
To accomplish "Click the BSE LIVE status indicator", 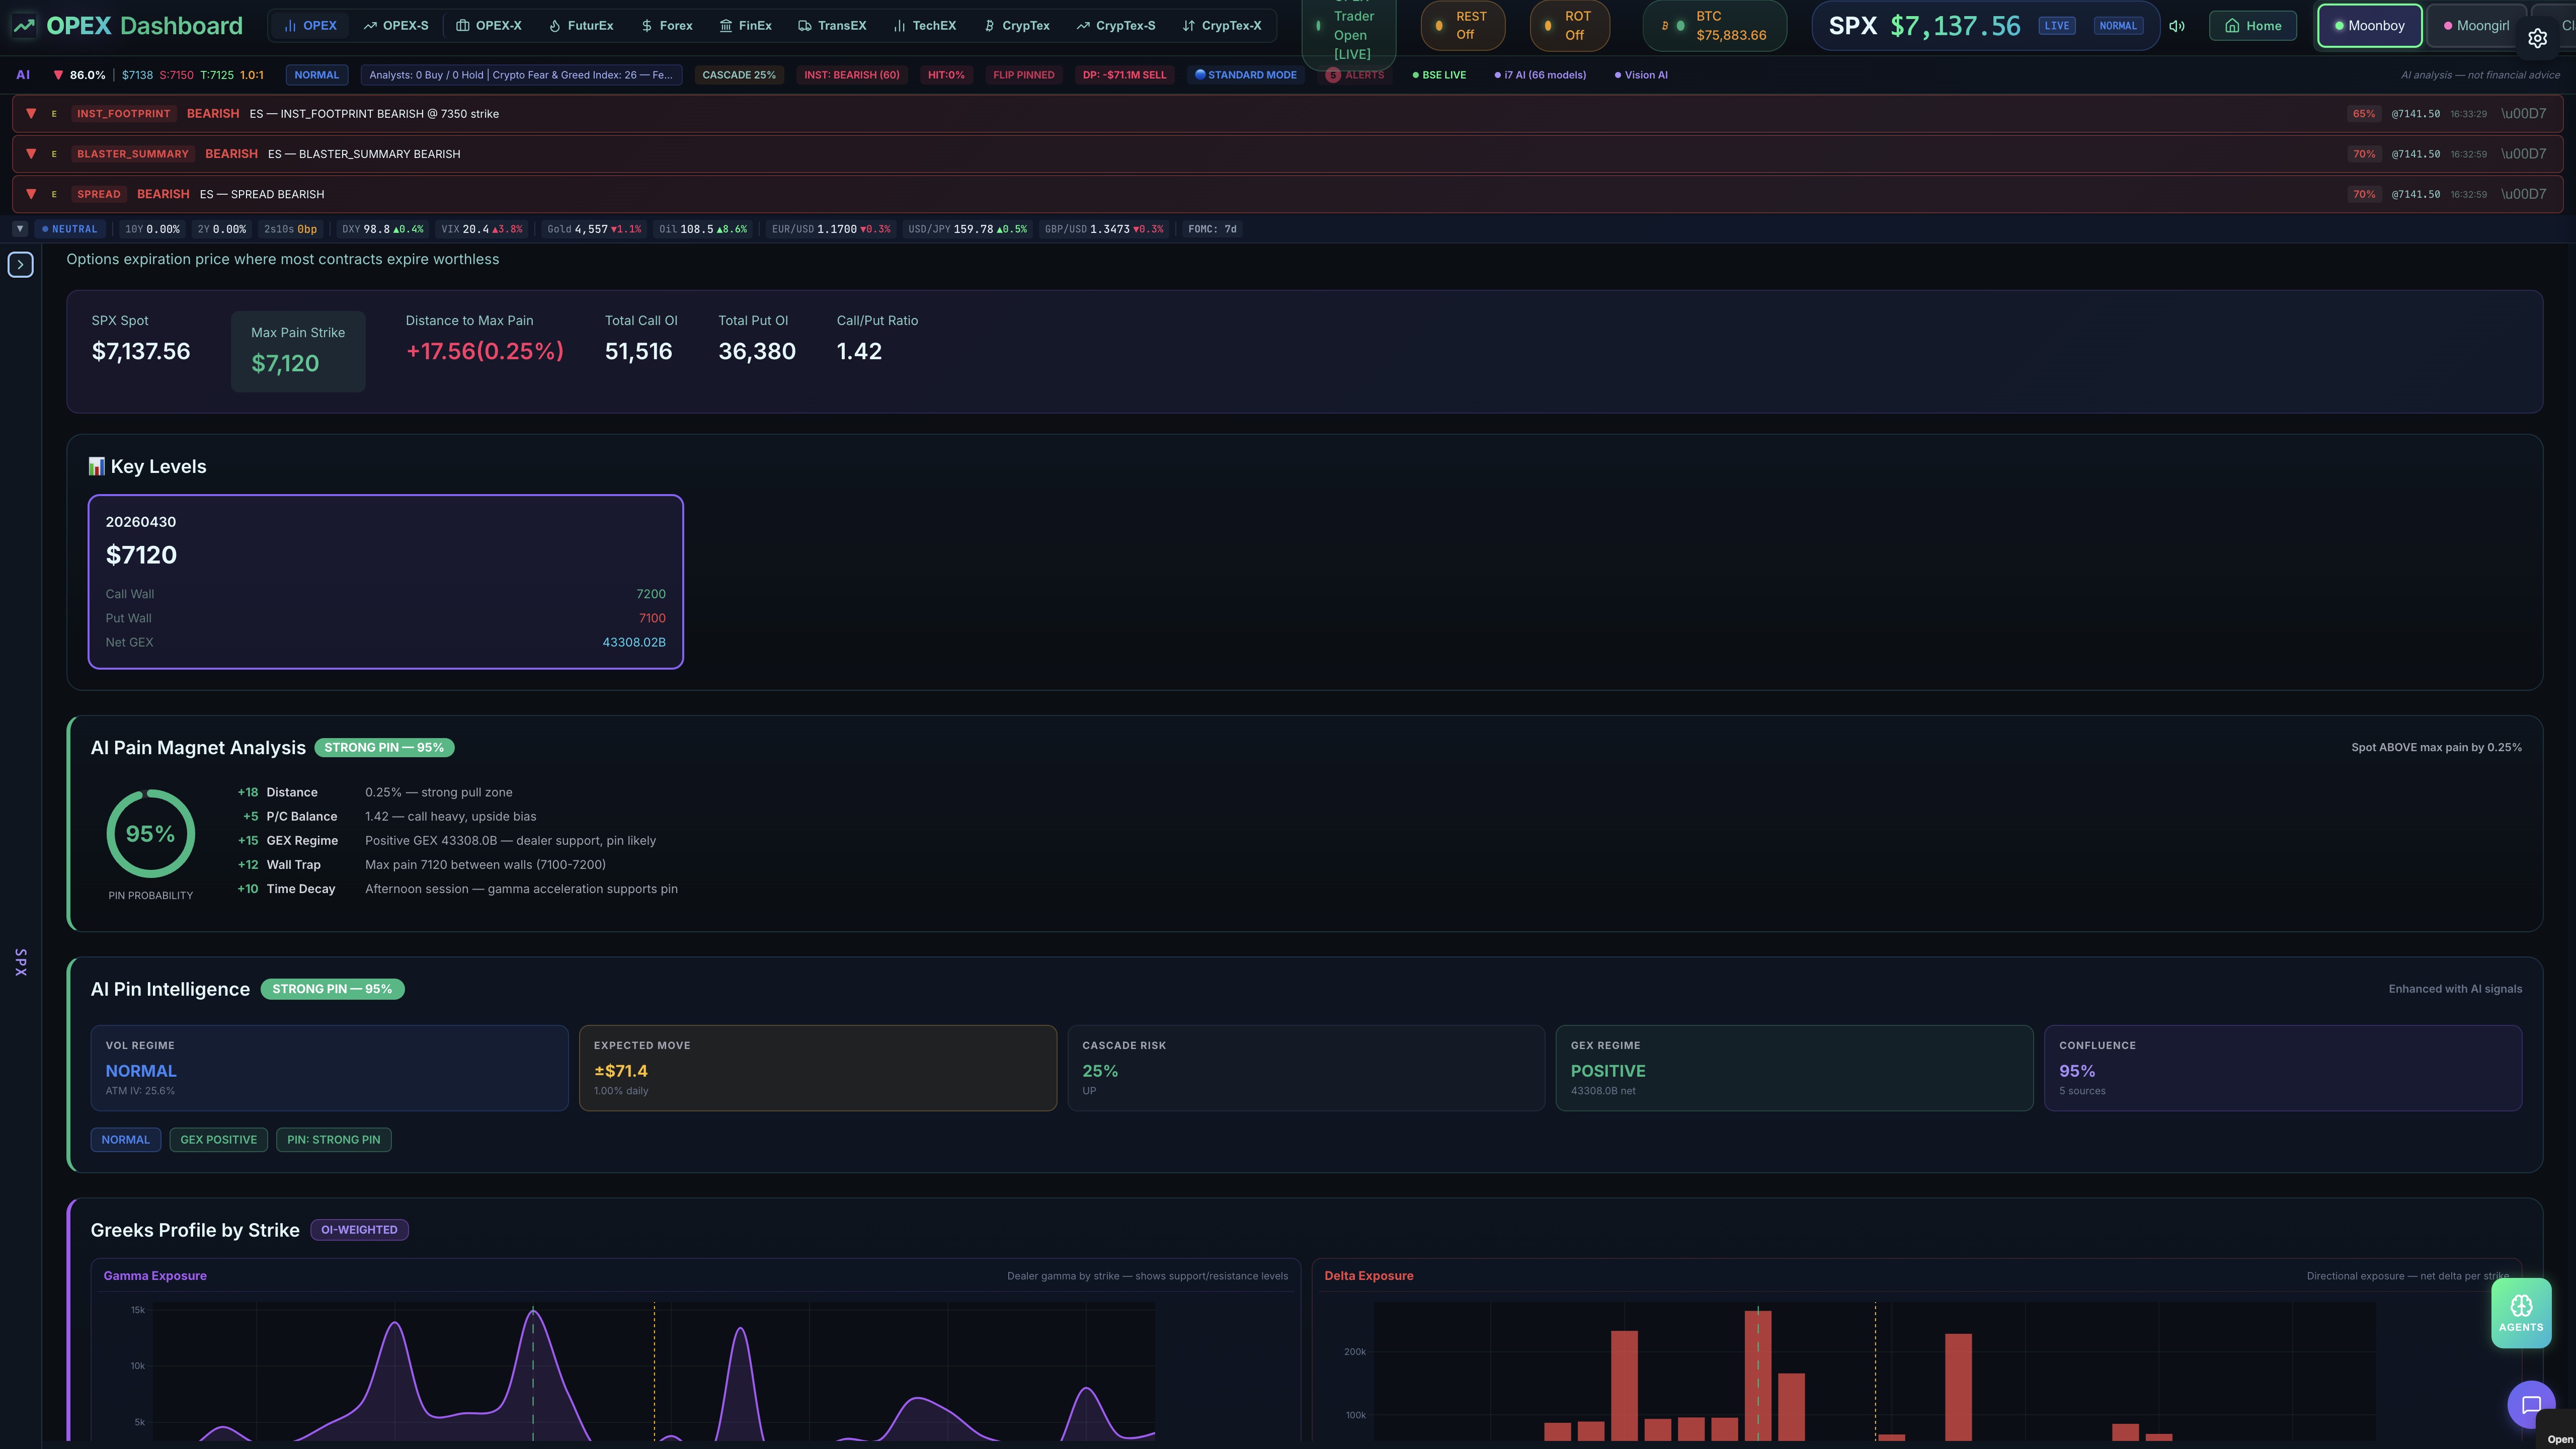I will click(1439, 75).
